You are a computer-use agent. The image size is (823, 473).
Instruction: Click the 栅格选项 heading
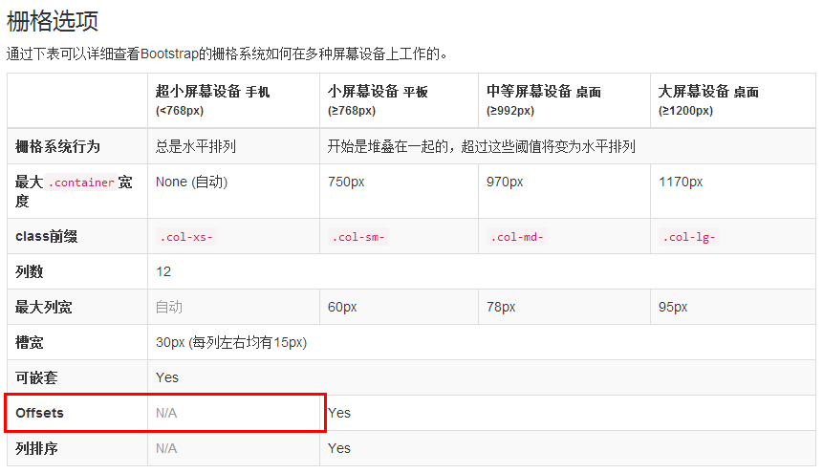coord(53,21)
